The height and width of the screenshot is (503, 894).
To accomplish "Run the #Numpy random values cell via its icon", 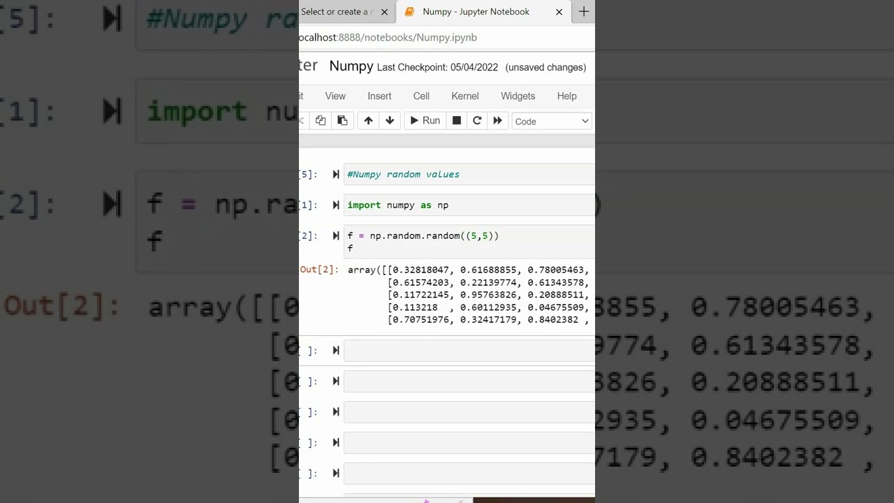I will pyautogui.click(x=336, y=174).
